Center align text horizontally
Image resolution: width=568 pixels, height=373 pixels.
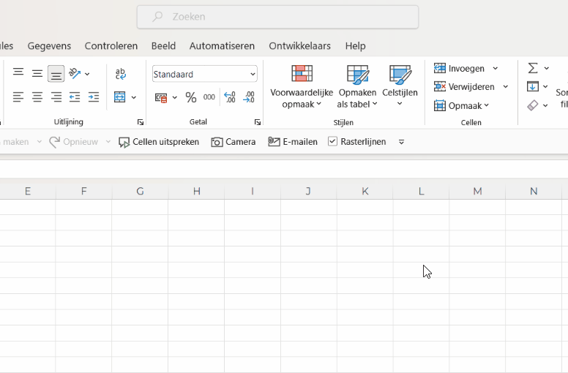pos(37,97)
